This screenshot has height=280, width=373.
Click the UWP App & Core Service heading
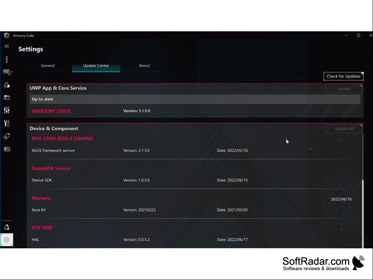click(x=58, y=88)
